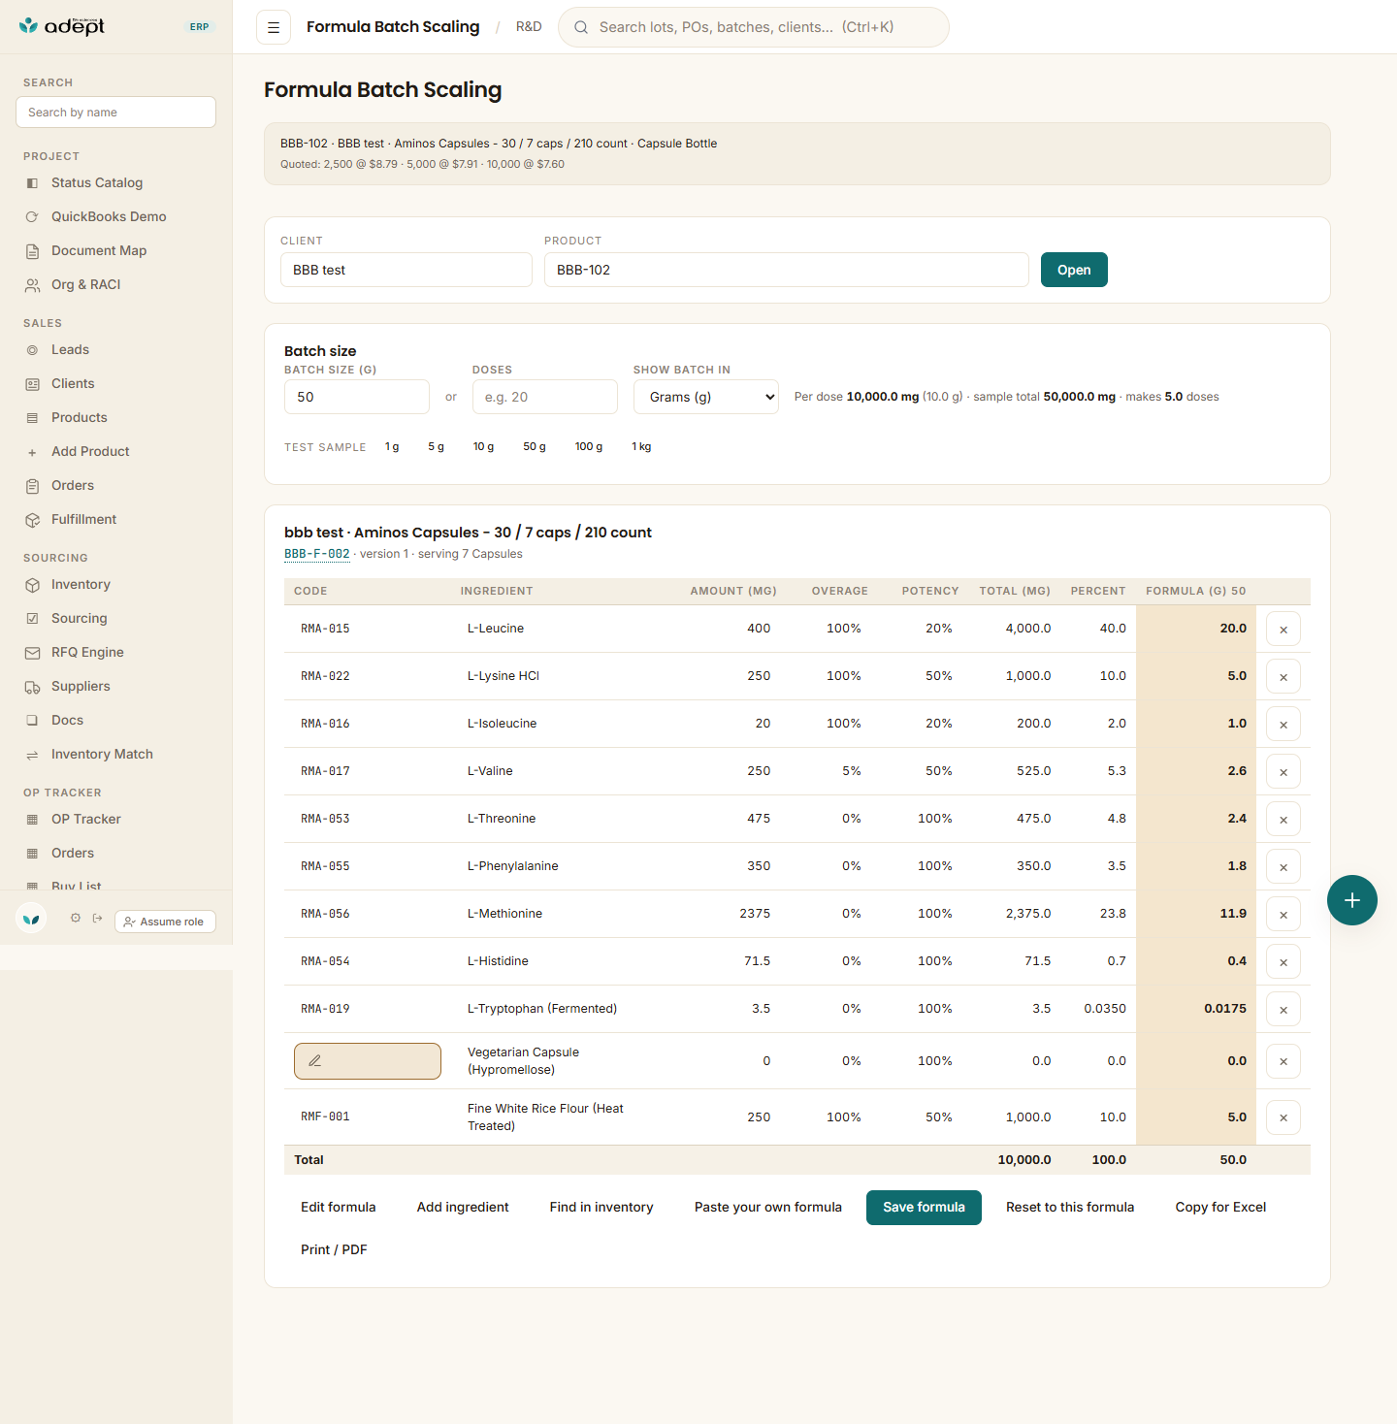Open Status Catalog in sidebar

click(x=97, y=182)
